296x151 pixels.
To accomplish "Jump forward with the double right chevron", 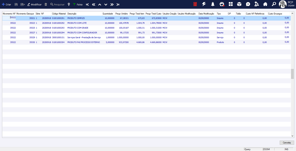I will [112, 4].
